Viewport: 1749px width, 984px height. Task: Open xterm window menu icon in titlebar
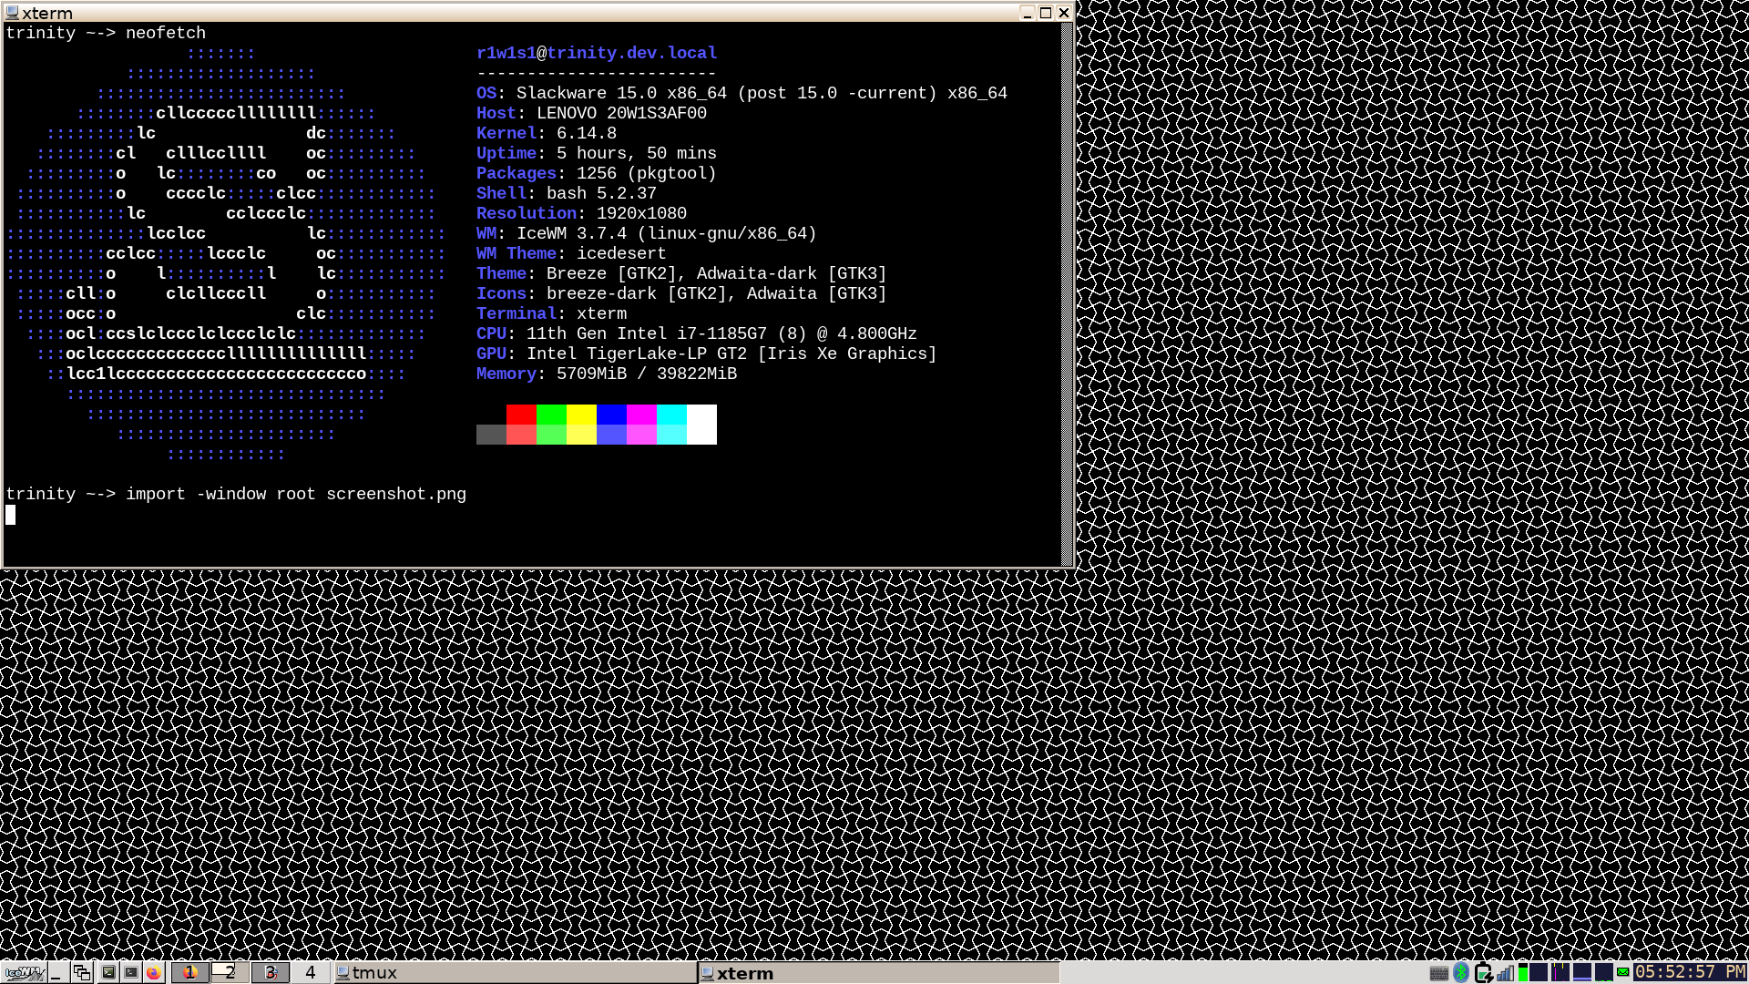tap(13, 13)
